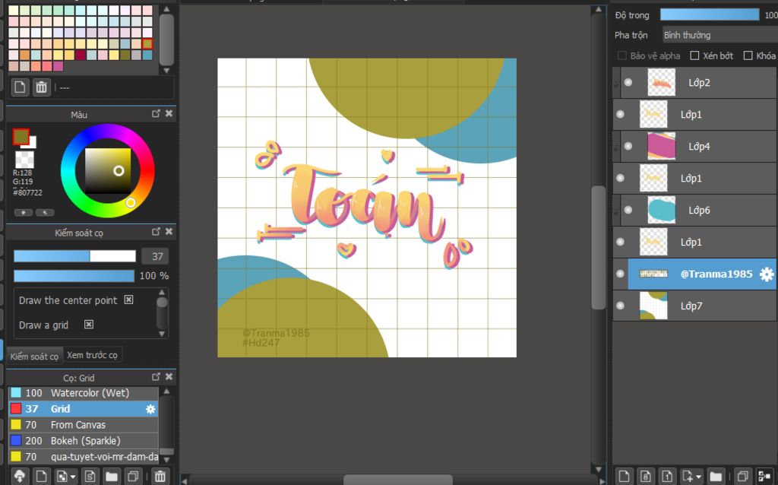Add a script brush
This screenshot has height=485, width=778.
click(x=90, y=477)
